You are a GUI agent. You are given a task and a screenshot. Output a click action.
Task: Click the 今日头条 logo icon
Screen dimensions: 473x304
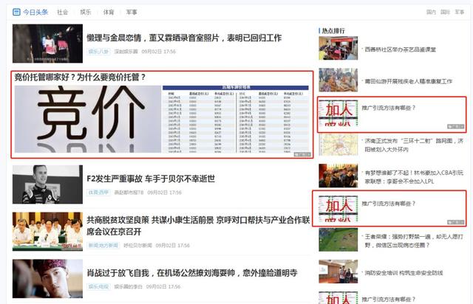[16, 12]
